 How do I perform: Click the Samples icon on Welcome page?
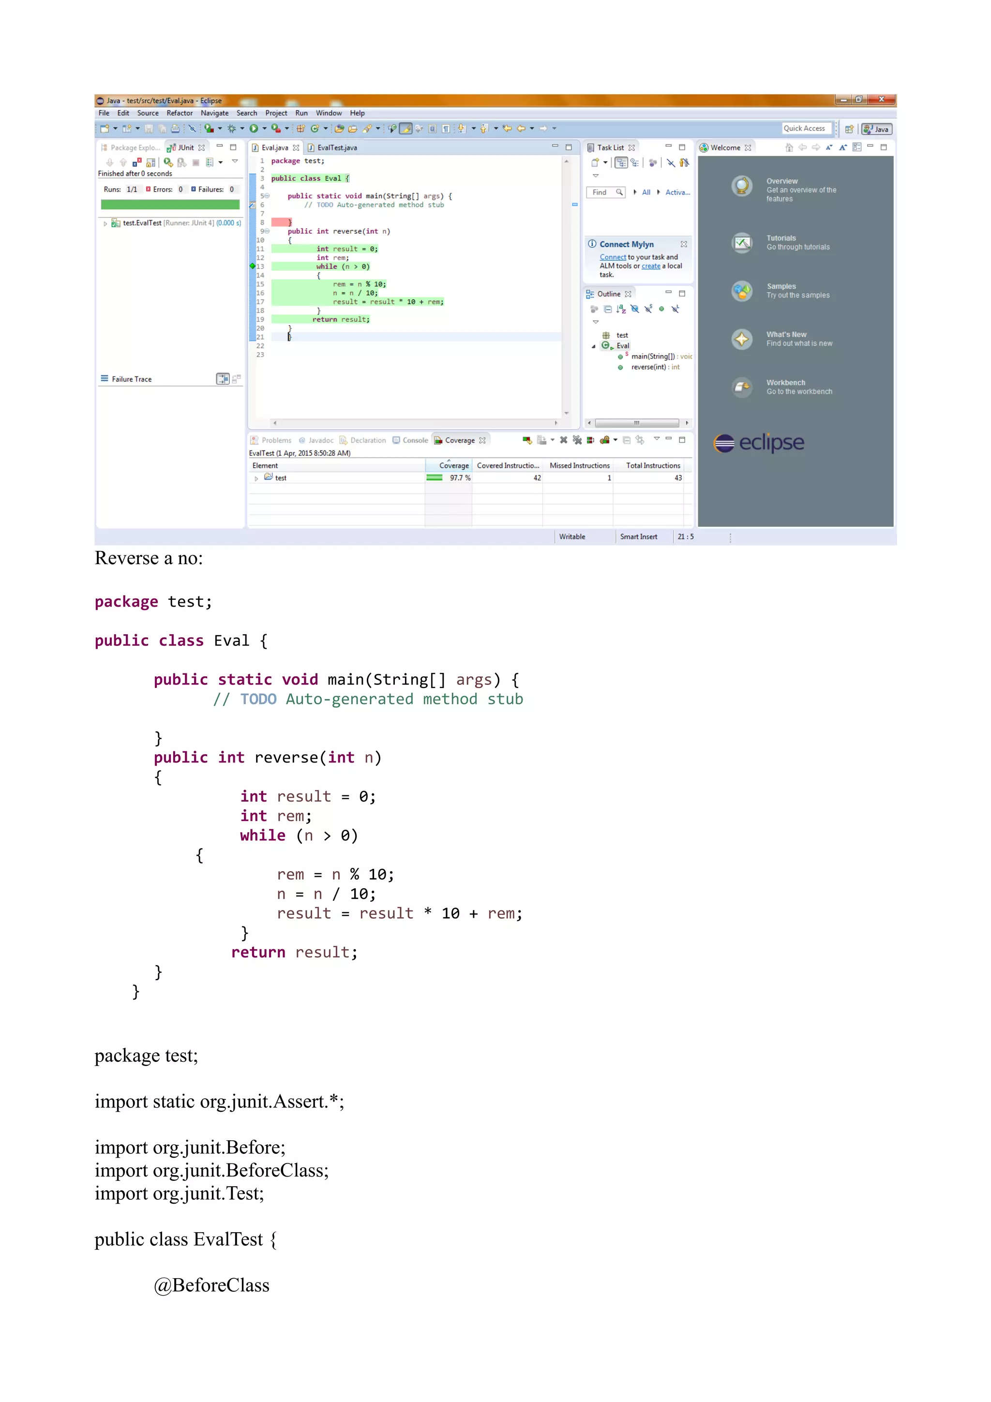point(742,291)
